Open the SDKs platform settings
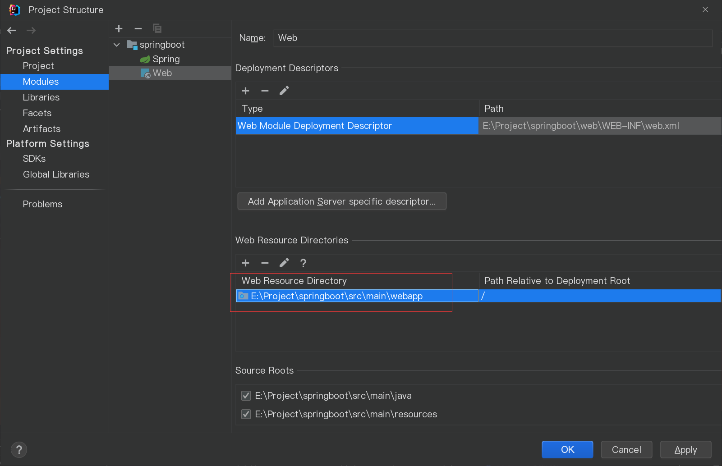The image size is (722, 466). (34, 159)
